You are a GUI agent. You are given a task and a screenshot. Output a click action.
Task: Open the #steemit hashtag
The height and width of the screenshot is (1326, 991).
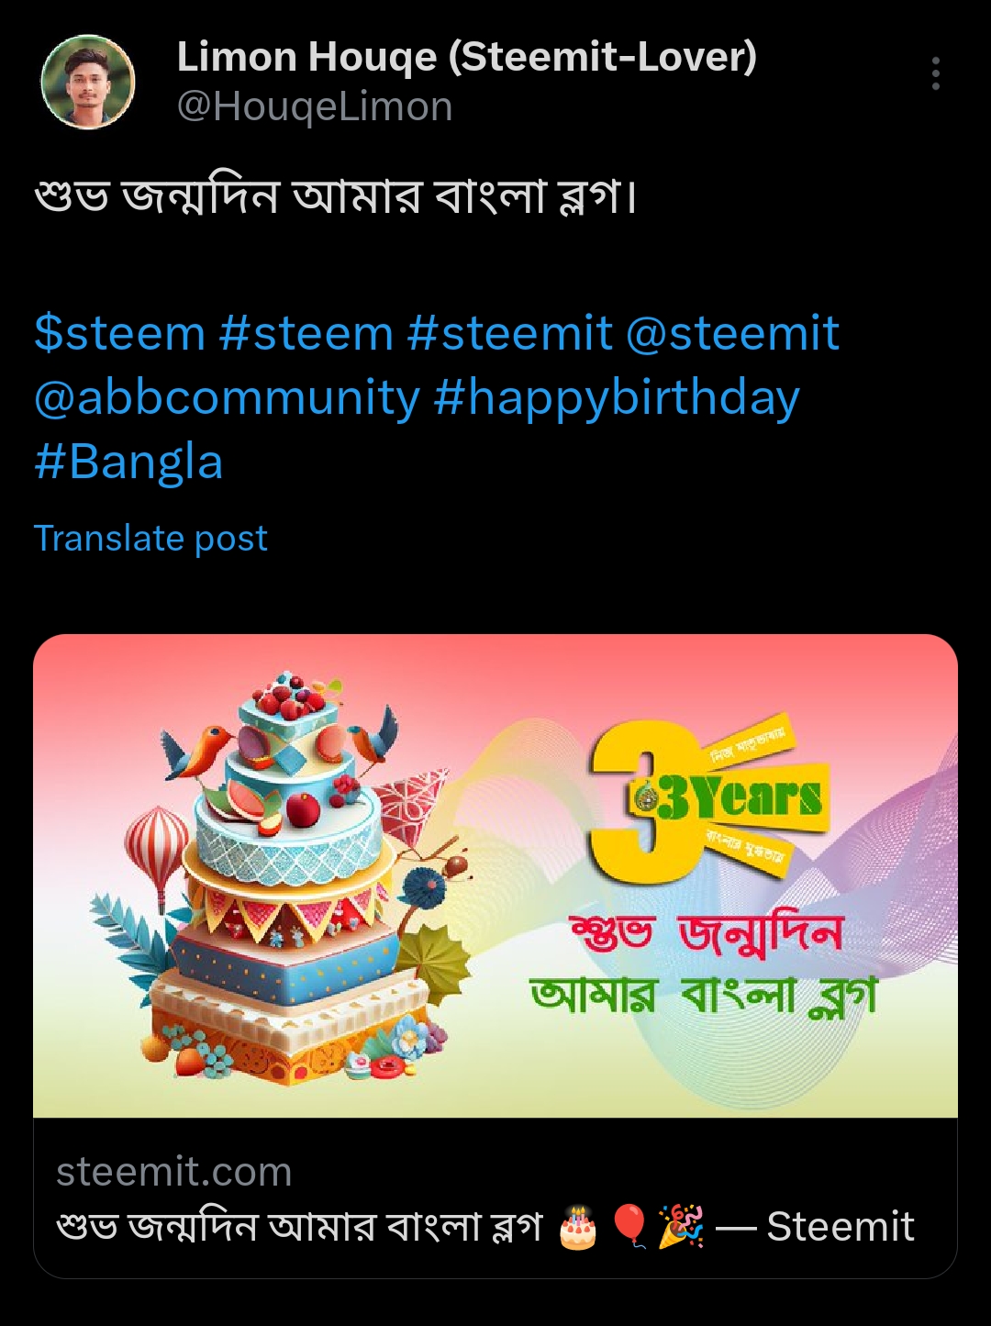tap(509, 332)
